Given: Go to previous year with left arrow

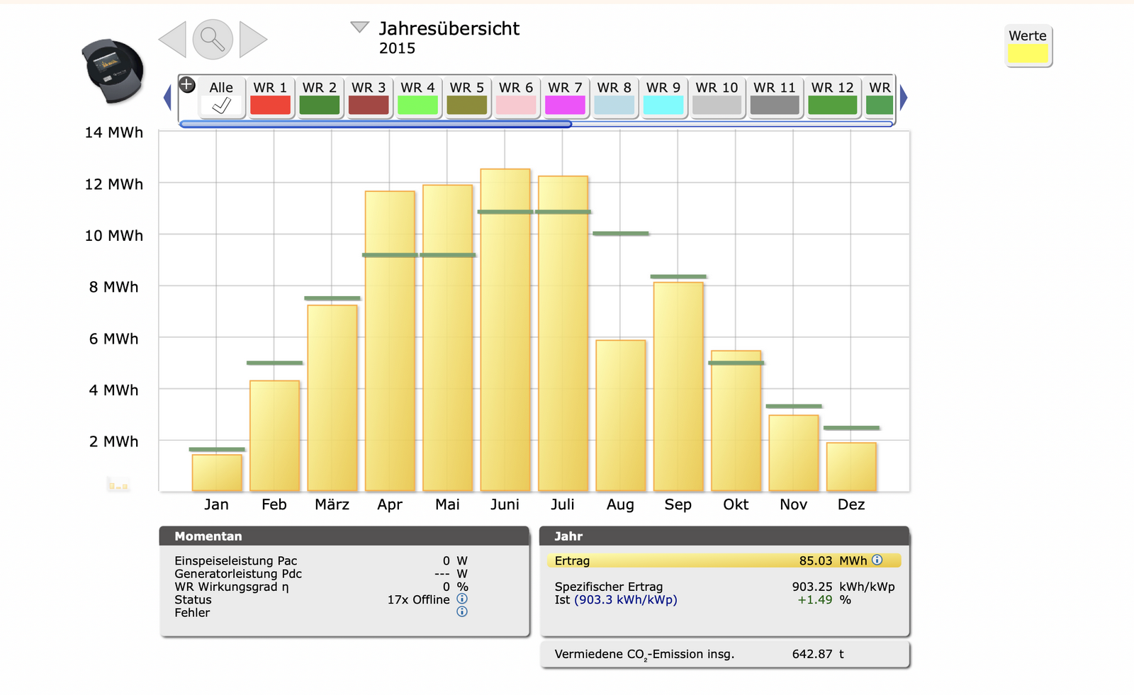Looking at the screenshot, I should [x=172, y=39].
